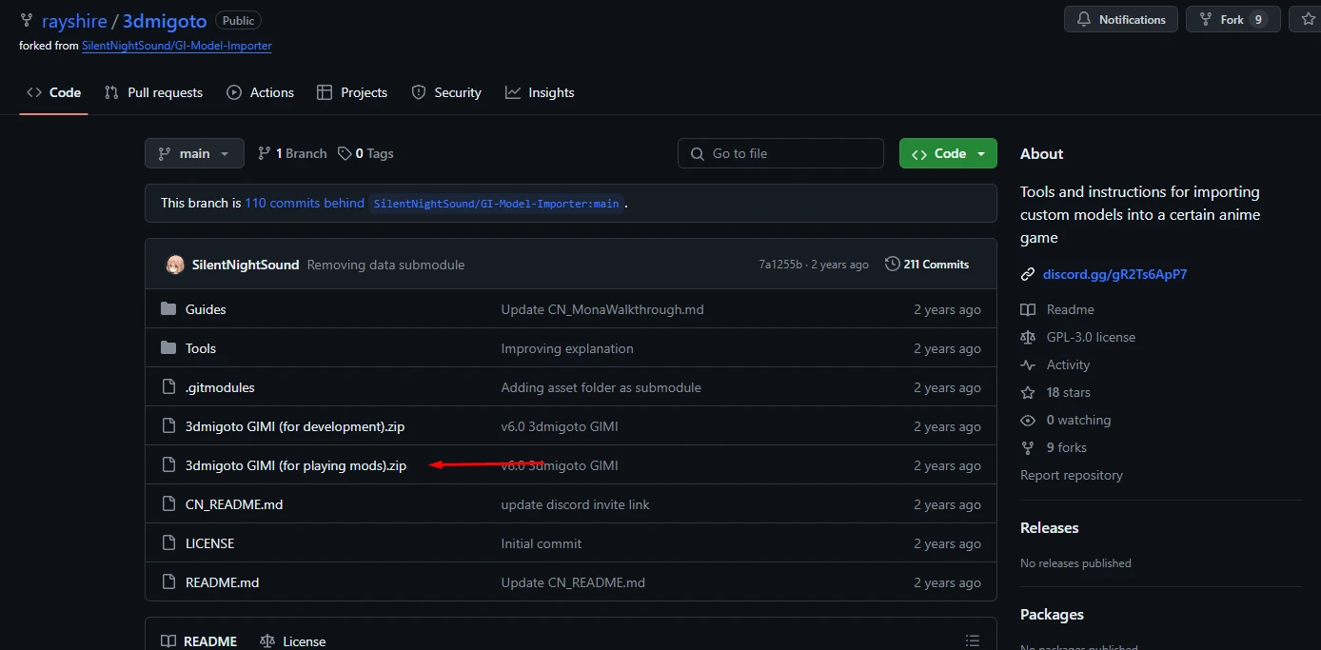Click the folder icon beside Guides
This screenshot has height=650, width=1321.
[168, 309]
